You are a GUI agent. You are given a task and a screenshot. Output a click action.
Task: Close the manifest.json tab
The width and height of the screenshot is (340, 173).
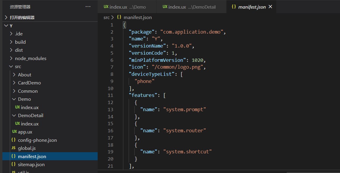(270, 7)
